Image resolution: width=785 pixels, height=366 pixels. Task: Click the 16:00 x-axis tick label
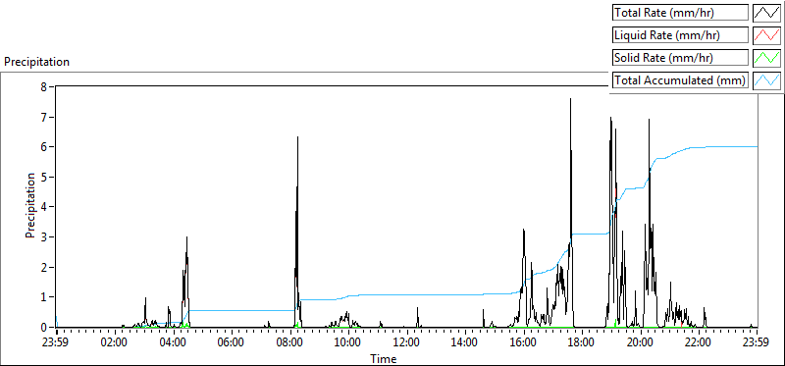tap(524, 343)
